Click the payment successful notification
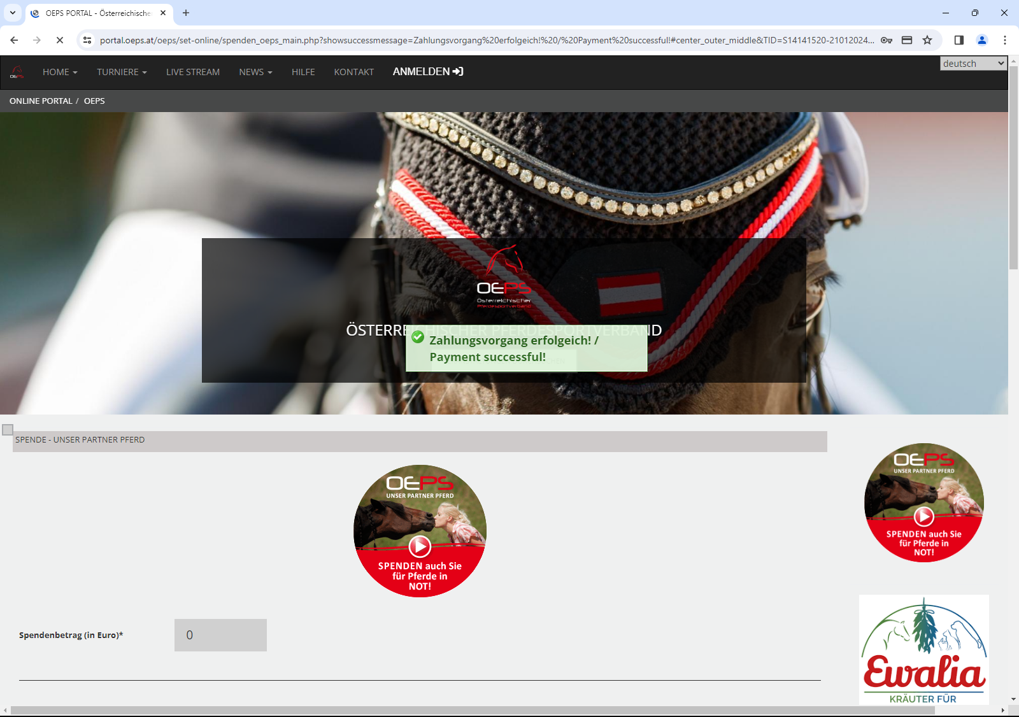 pyautogui.click(x=527, y=349)
